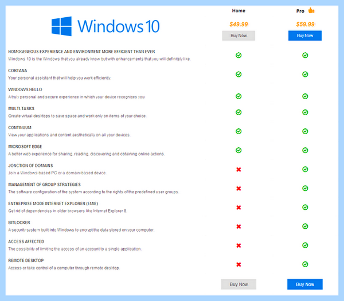
Task: Click the Home column heading
Action: click(x=239, y=10)
